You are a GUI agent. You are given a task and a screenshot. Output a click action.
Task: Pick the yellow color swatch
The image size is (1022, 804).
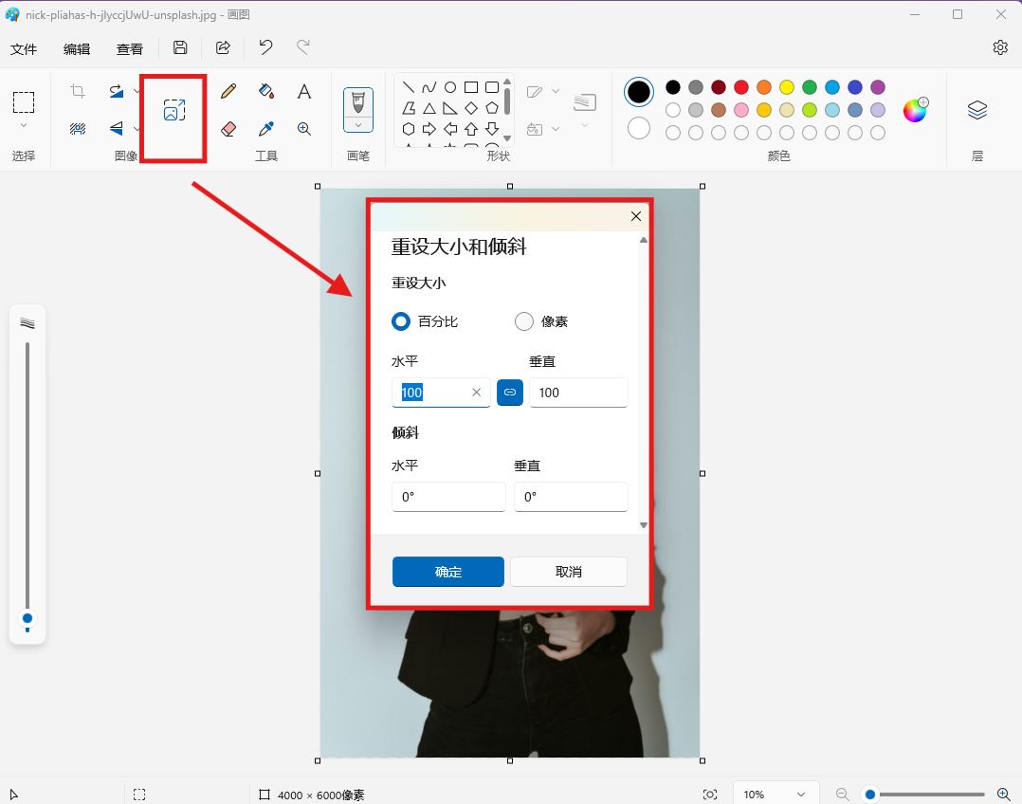click(x=787, y=87)
